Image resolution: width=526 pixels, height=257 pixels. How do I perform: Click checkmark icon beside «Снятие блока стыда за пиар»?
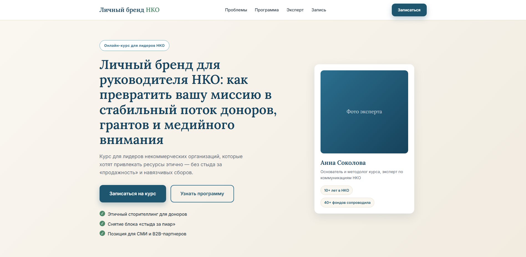click(x=102, y=223)
